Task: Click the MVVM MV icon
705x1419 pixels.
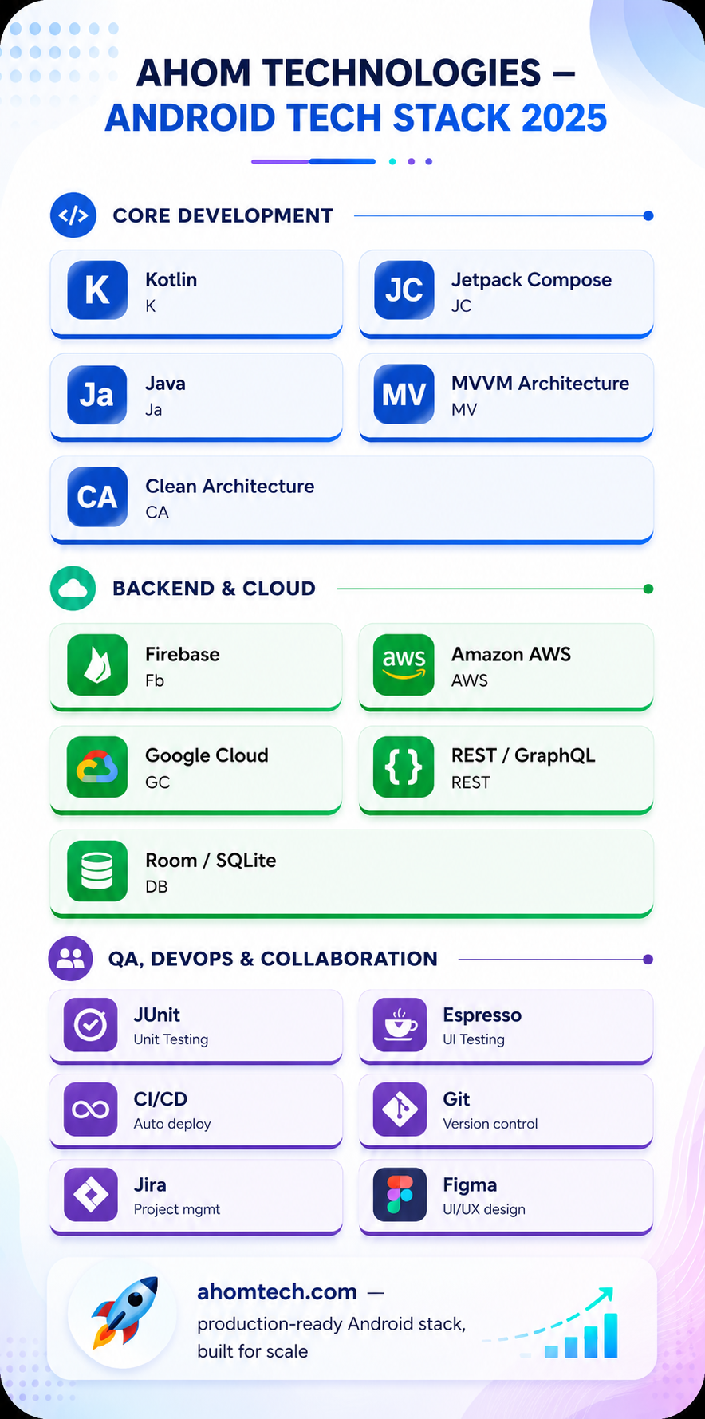Action: point(404,395)
